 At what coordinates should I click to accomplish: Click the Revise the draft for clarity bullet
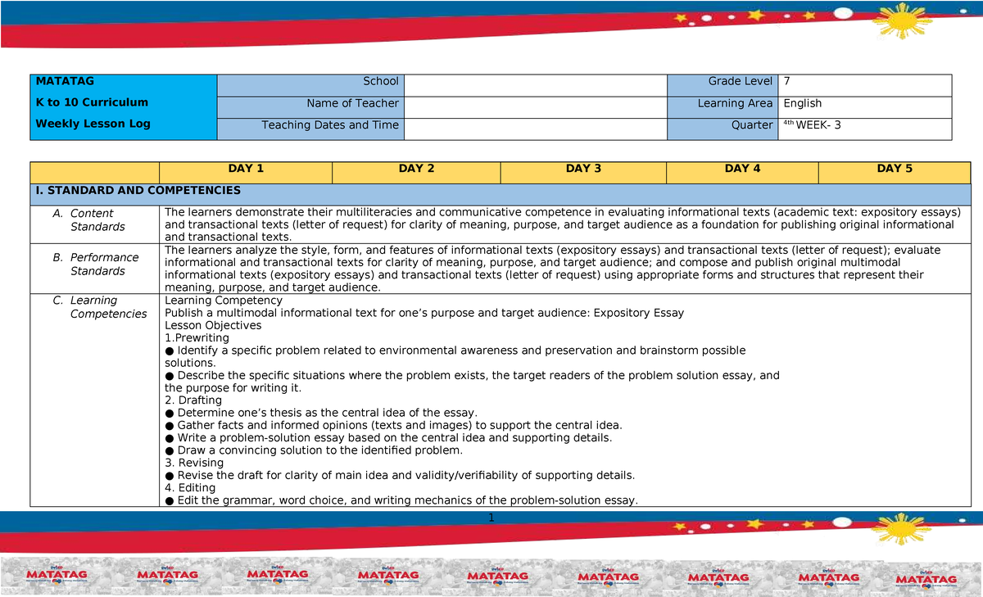(400, 475)
